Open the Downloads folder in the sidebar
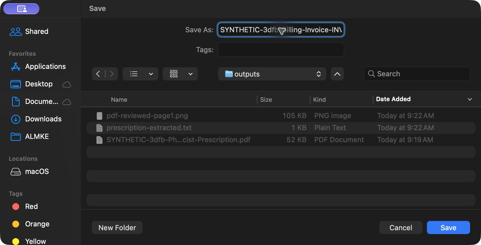The width and height of the screenshot is (481, 245). click(36, 119)
